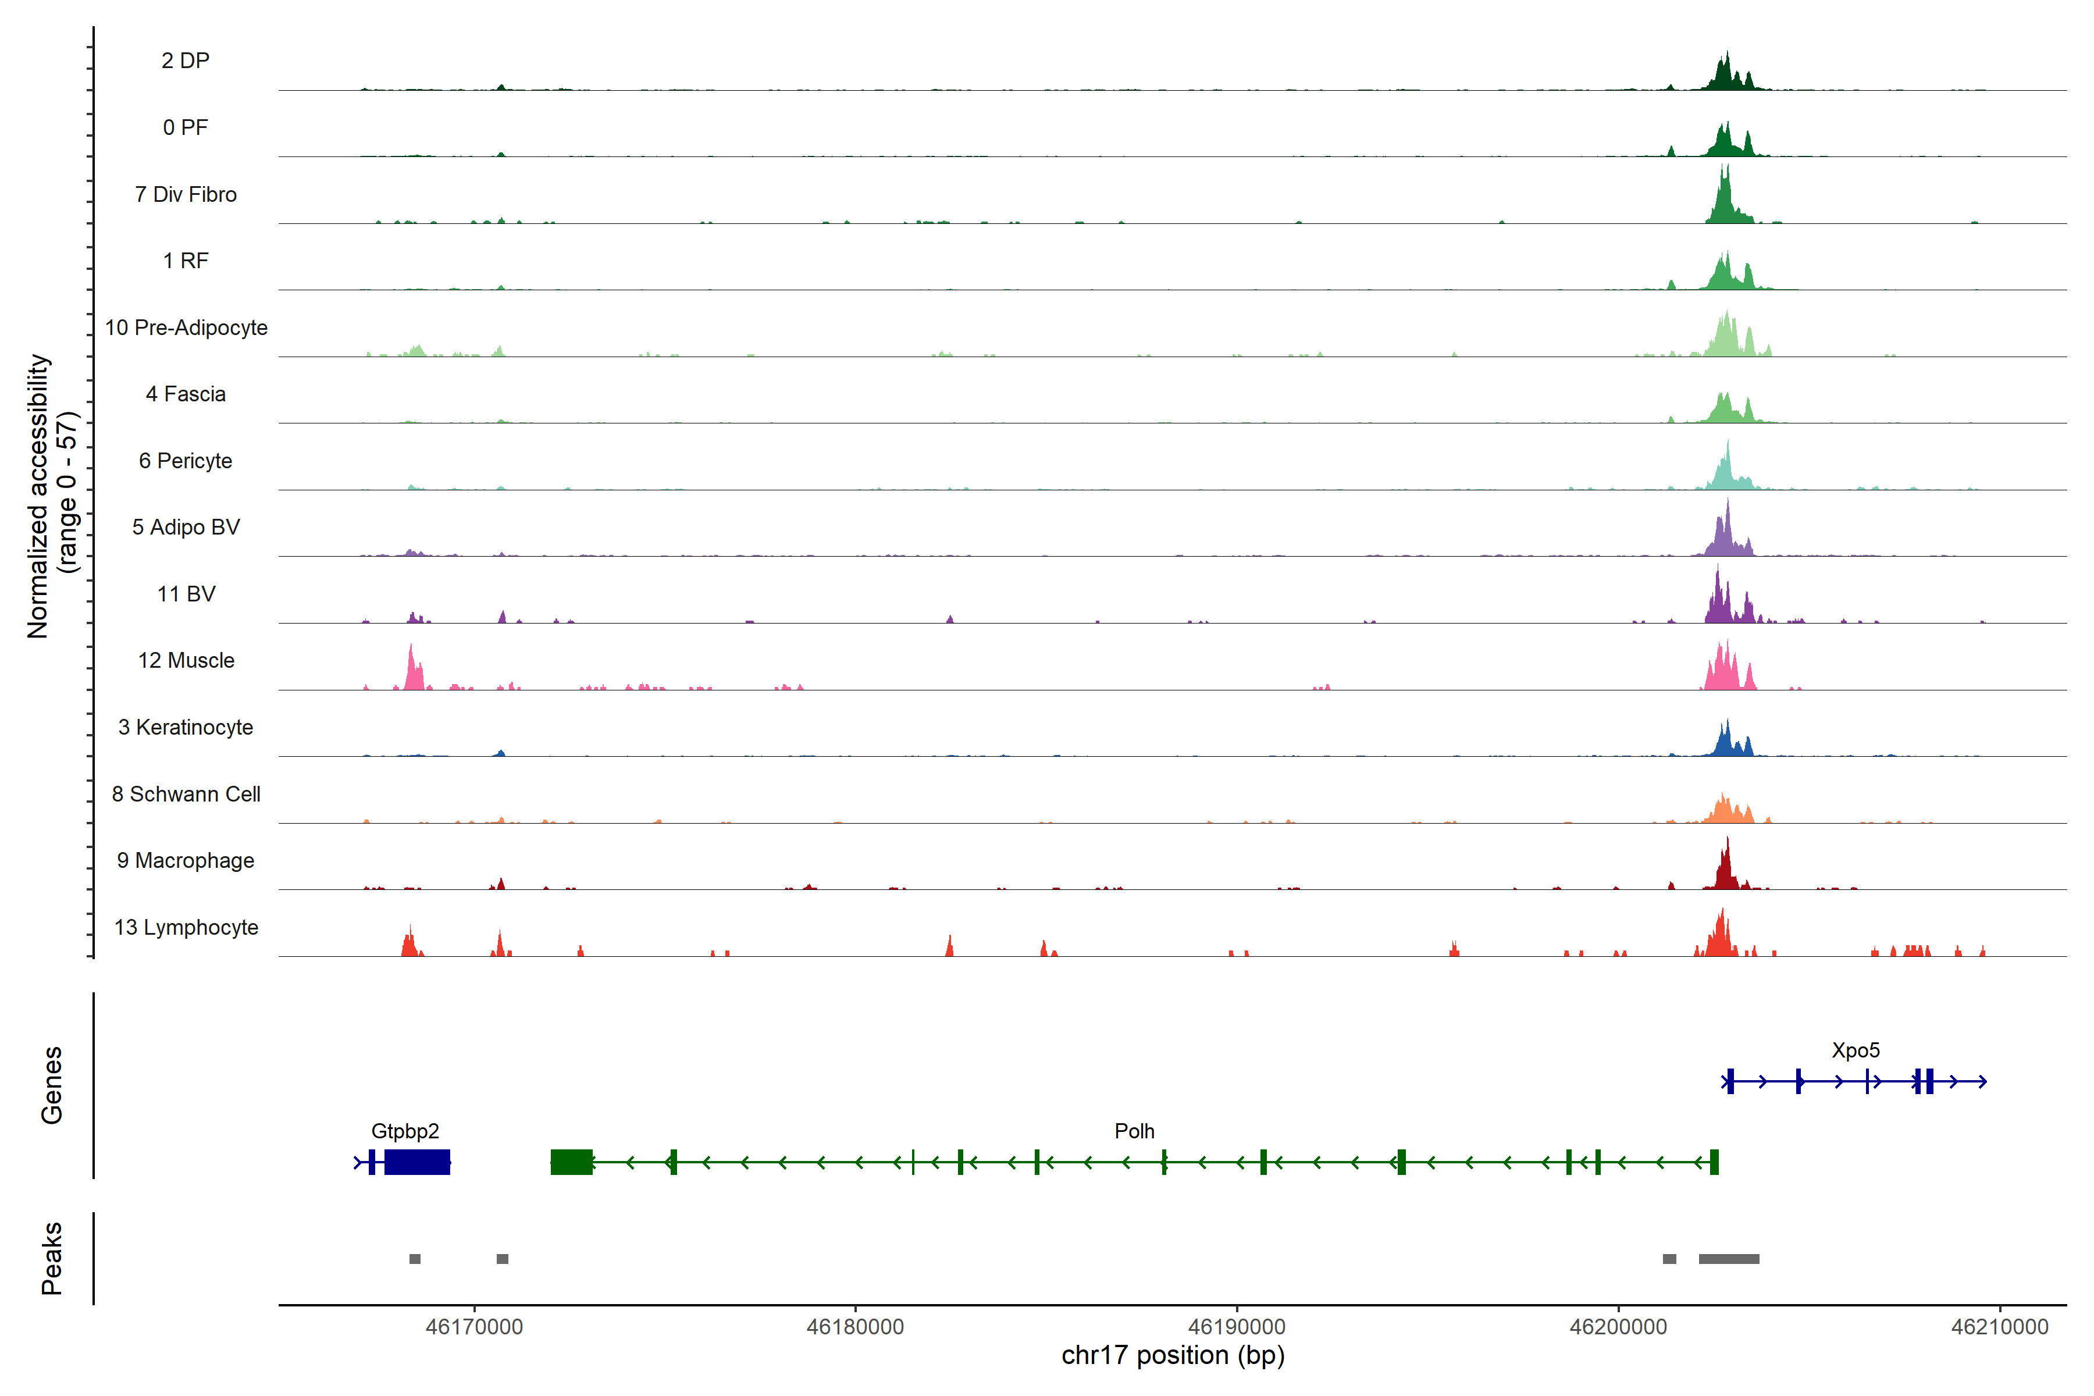Click the 2 DP track label
The width and height of the screenshot is (2094, 1396).
[x=185, y=60]
